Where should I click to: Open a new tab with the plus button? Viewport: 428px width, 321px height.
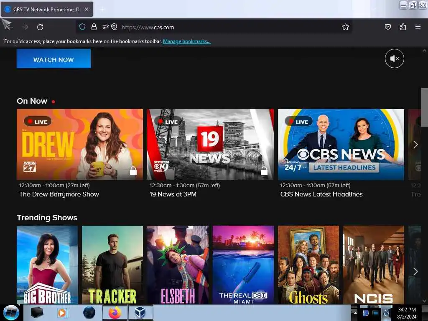click(102, 9)
